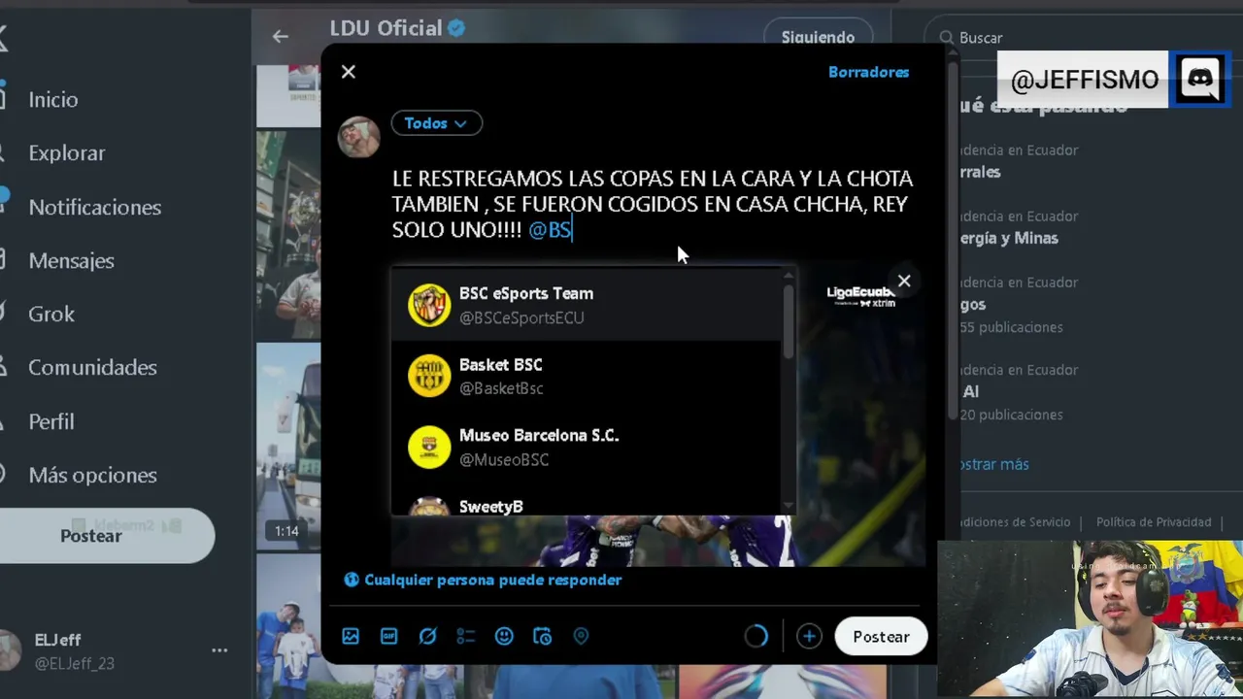Add media image icon in composer
Screen dimensions: 1243x699
[x=351, y=636]
